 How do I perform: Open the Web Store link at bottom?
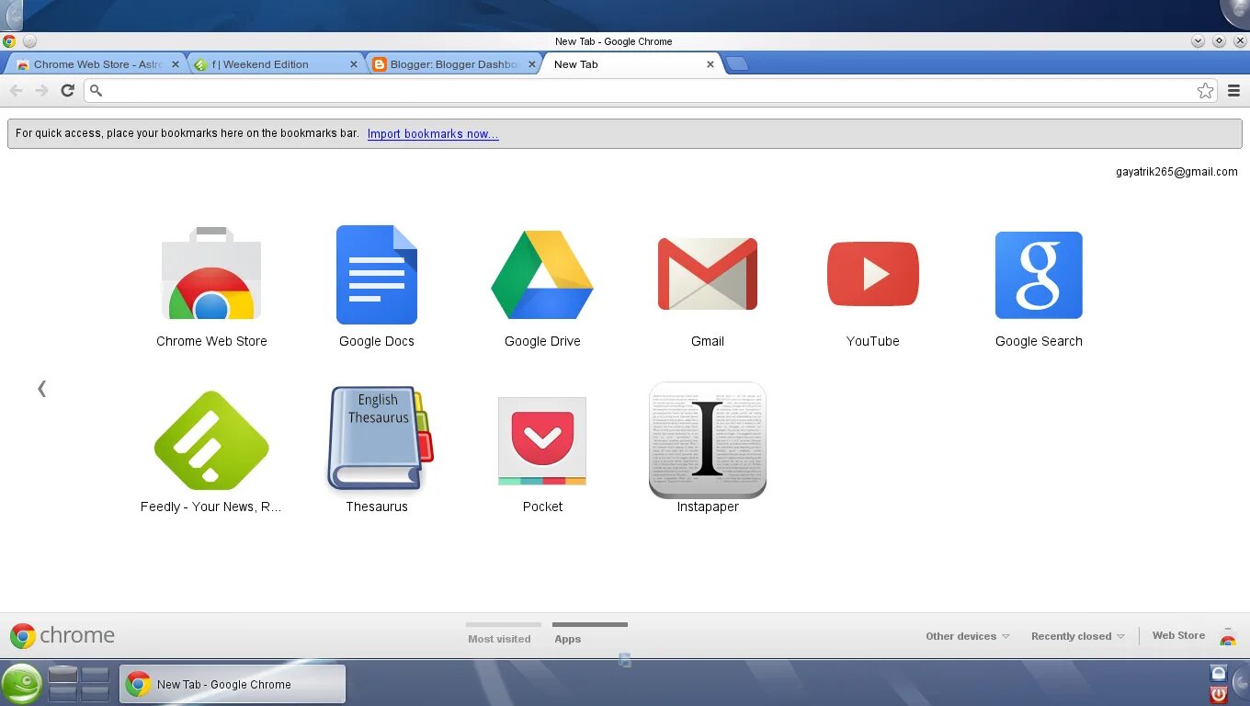click(x=1178, y=635)
